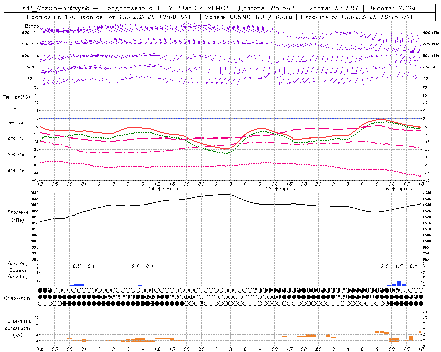Viewport: 441px width, 352px height.
Task: Click the '2м' temperature legend entry
Action: coord(16,107)
